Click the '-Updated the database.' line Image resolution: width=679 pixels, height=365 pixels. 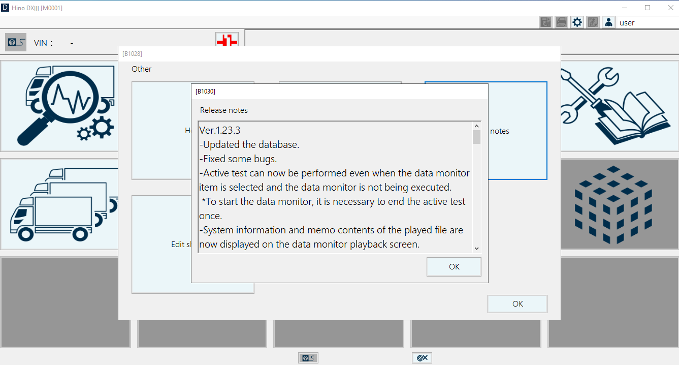pos(249,144)
